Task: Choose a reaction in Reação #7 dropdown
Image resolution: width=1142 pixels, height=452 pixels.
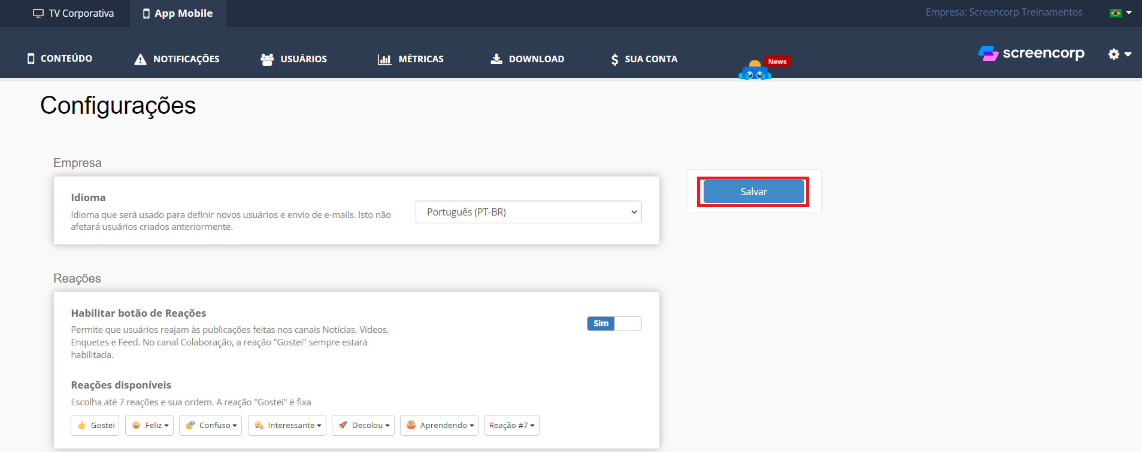Action: [x=512, y=425]
